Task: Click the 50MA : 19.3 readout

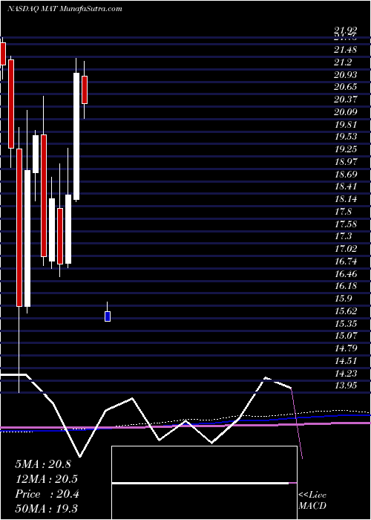Action: click(x=47, y=509)
